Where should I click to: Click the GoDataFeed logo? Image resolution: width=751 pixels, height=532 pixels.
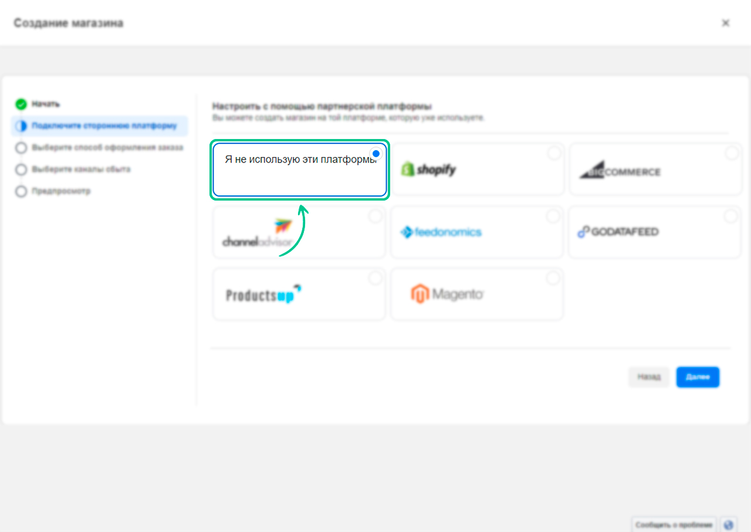coord(618,232)
